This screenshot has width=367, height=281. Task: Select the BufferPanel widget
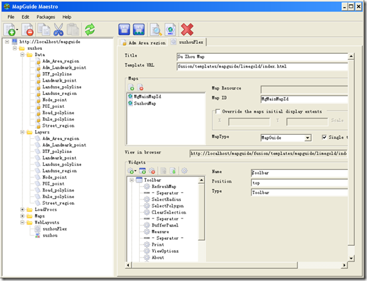165,225
